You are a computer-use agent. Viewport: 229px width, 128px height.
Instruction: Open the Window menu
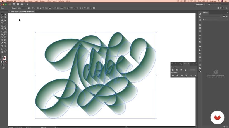(61, 1)
